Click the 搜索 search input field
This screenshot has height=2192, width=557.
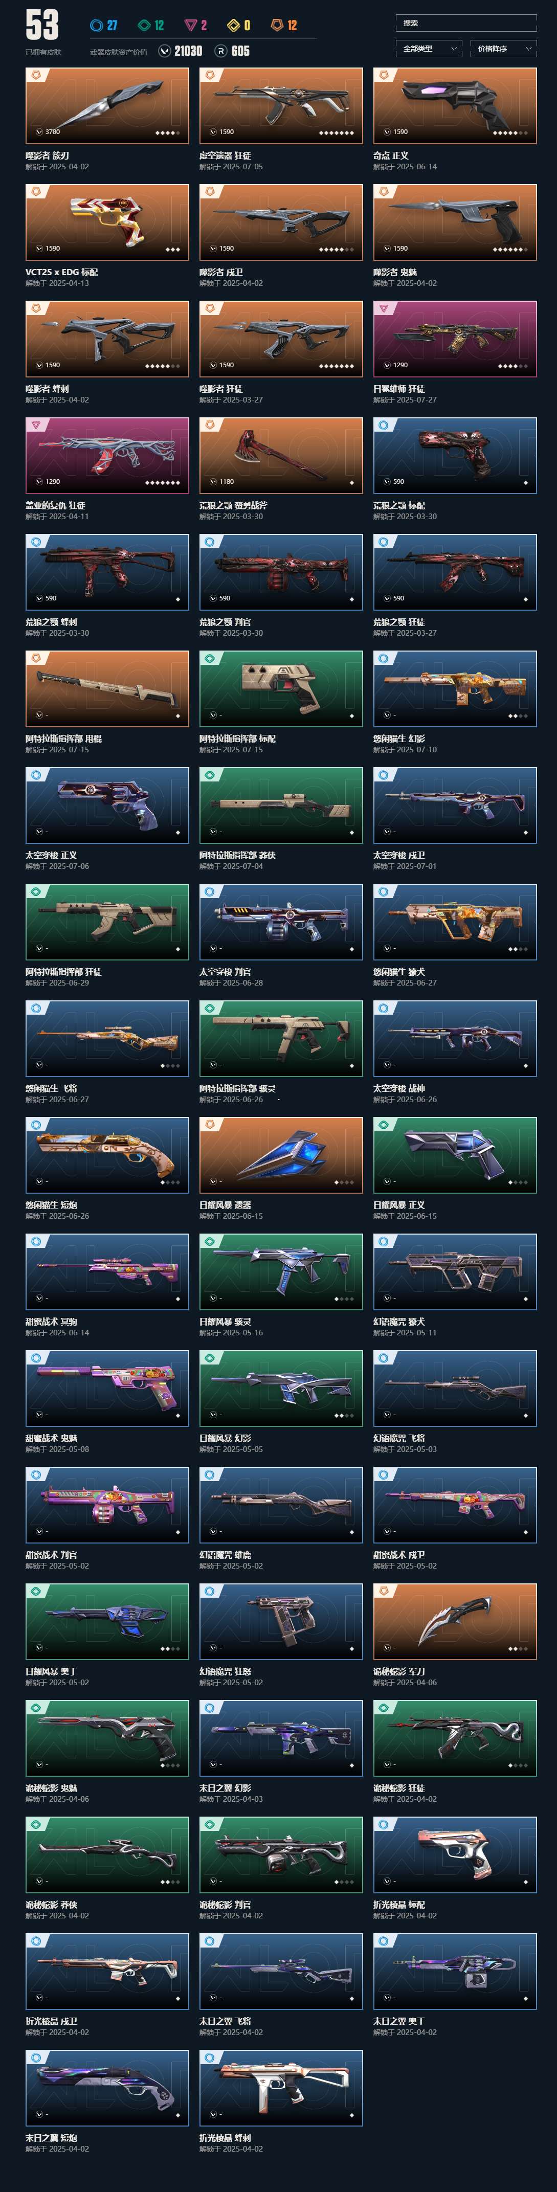tap(466, 23)
